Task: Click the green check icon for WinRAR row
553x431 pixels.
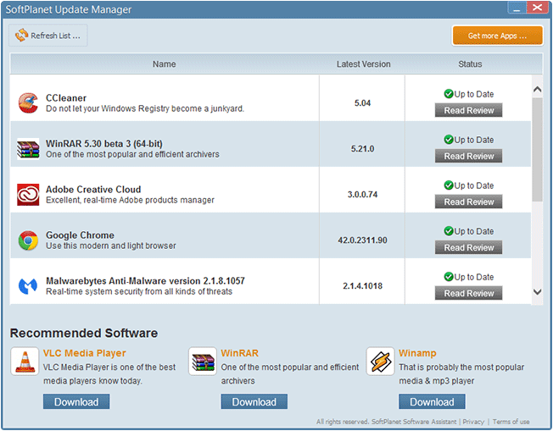Action: pos(449,140)
